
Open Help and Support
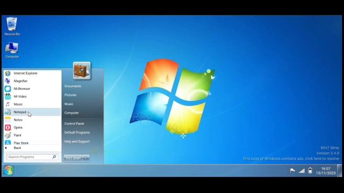tap(77, 142)
